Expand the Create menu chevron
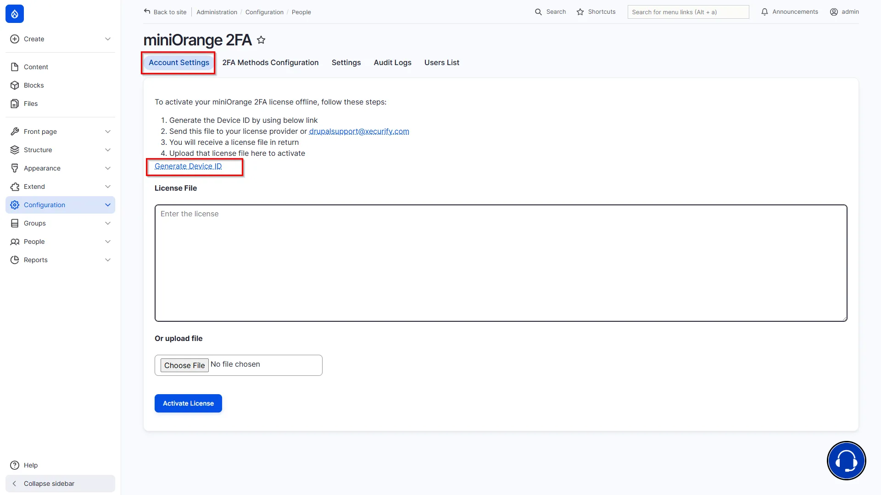Image resolution: width=881 pixels, height=495 pixels. pyautogui.click(x=108, y=39)
